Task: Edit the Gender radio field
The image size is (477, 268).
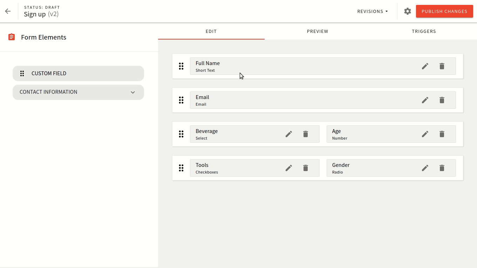Action: pyautogui.click(x=425, y=168)
